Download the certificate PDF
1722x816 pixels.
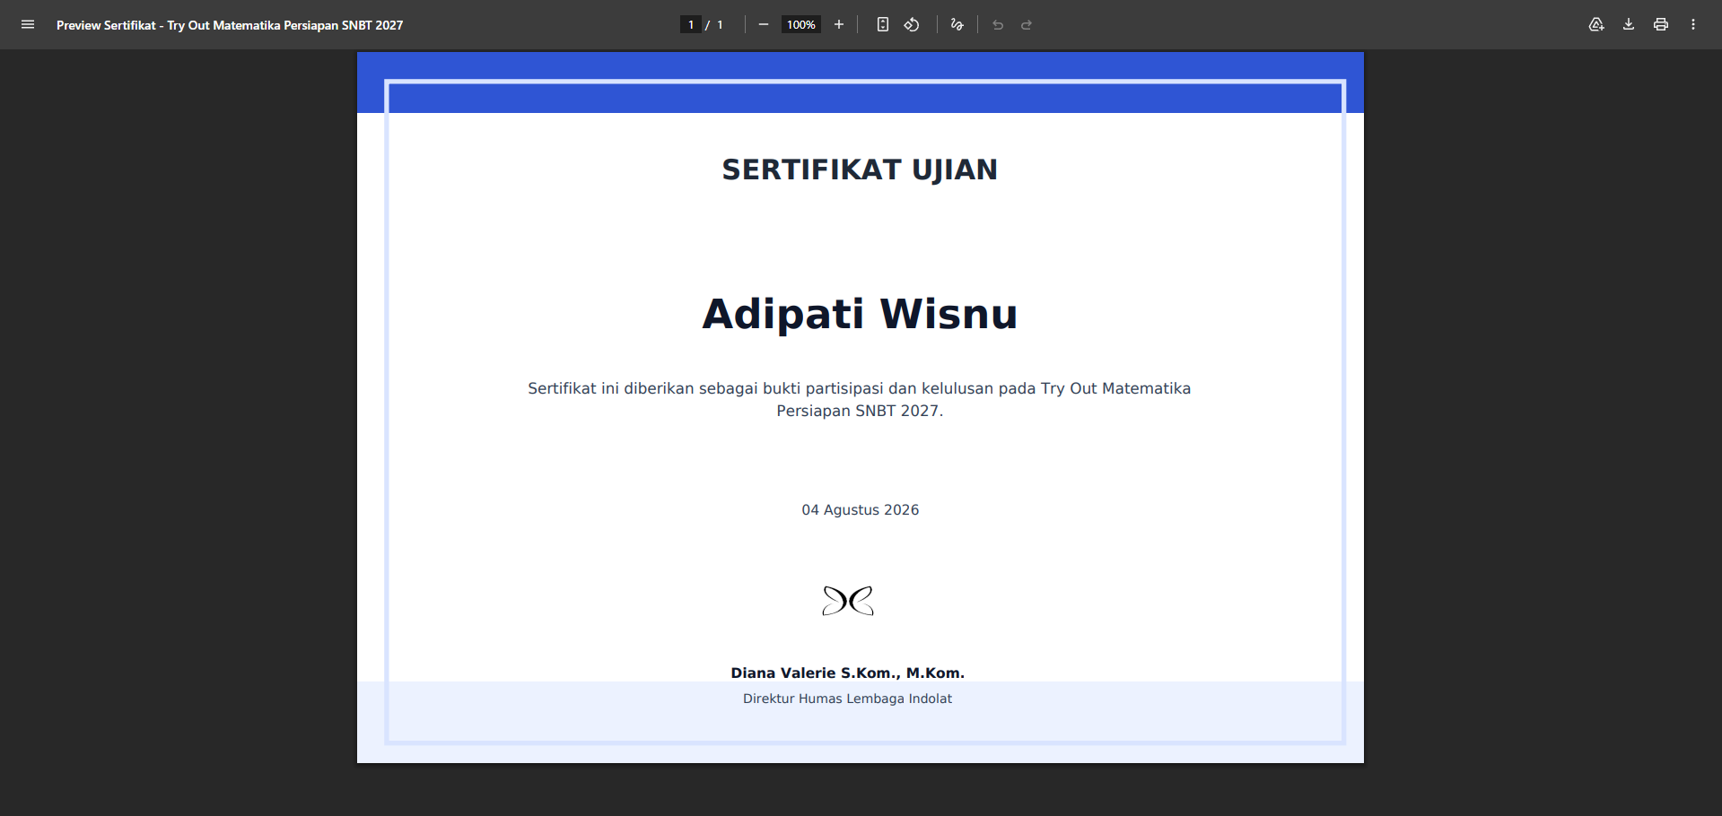[1629, 25]
